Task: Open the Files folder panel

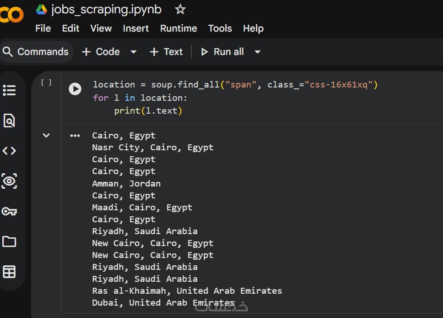Action: (x=9, y=241)
